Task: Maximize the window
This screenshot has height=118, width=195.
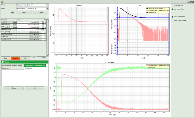Action: click(191, 2)
